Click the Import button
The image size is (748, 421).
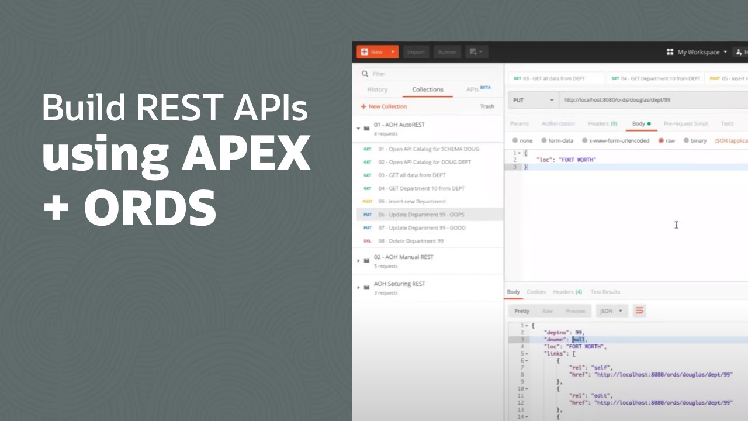416,52
